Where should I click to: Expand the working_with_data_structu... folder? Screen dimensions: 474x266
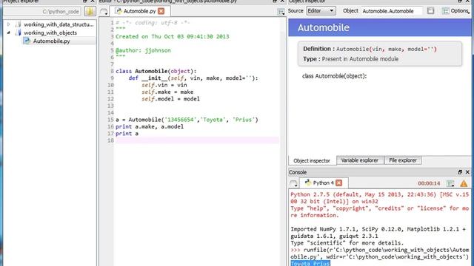[8, 24]
